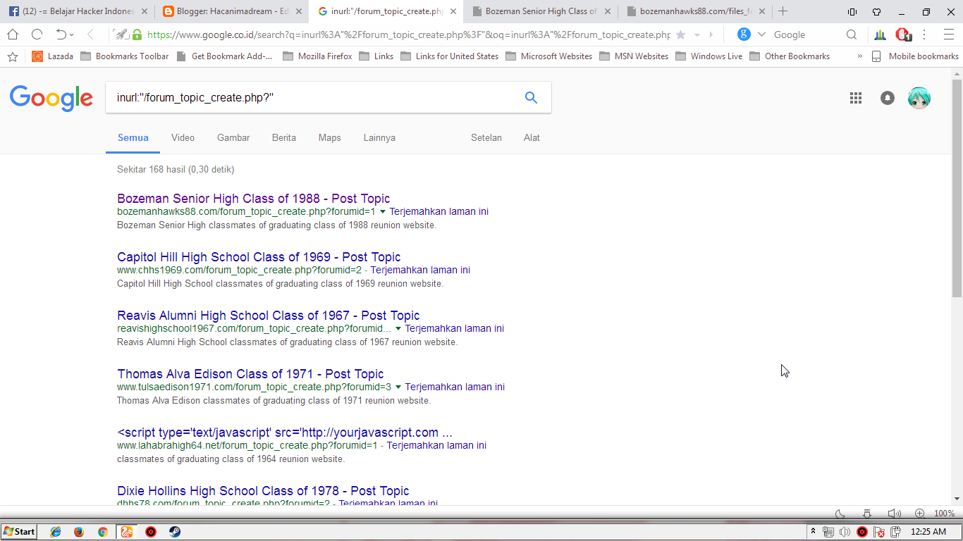Open dropdown arrow for Reavis result
The width and height of the screenshot is (963, 541).
(x=398, y=328)
